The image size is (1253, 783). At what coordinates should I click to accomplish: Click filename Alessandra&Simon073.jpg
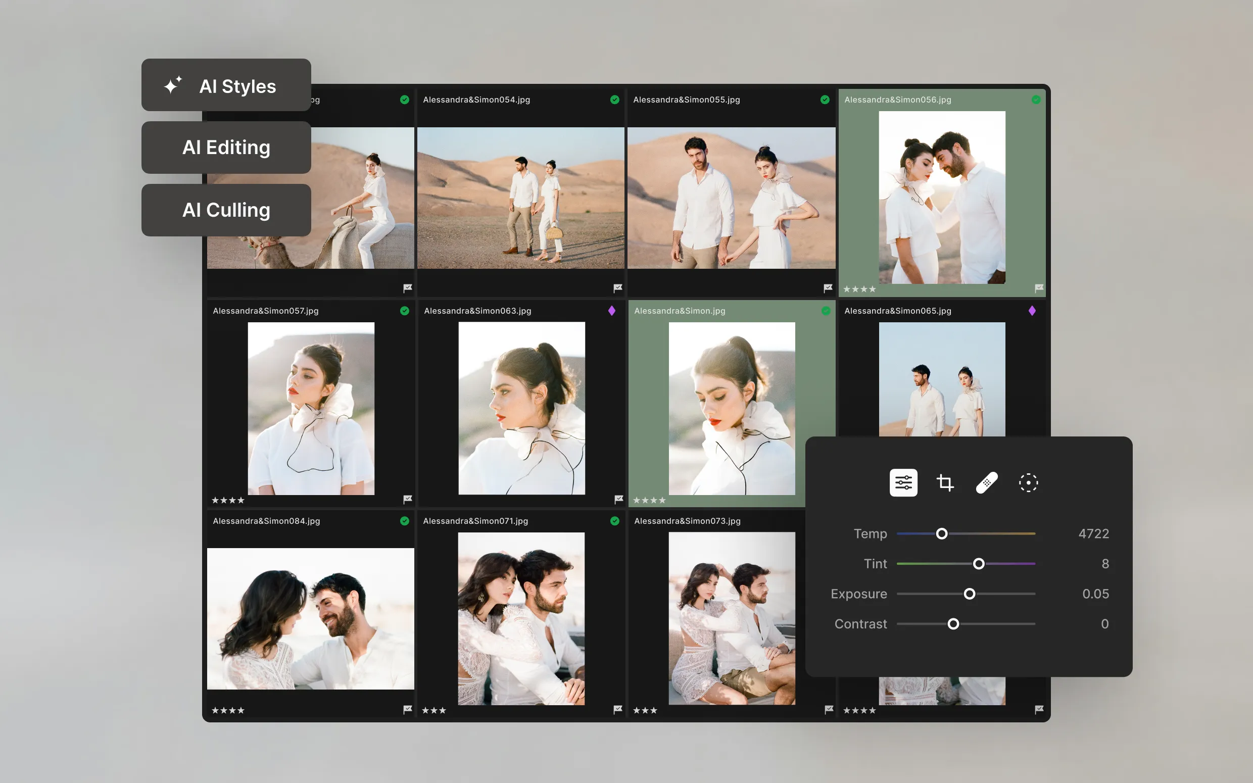pyautogui.click(x=687, y=521)
